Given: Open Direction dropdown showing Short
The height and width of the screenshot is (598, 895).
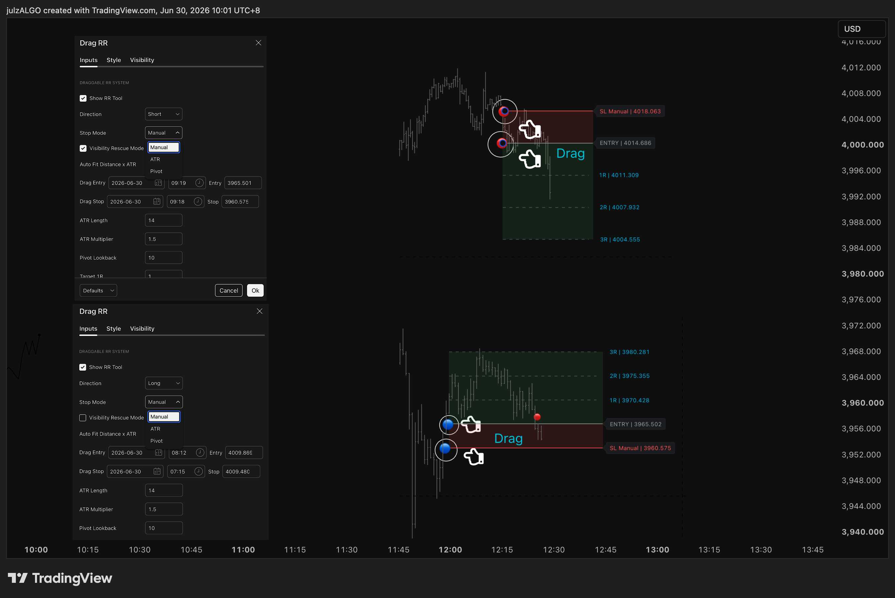Looking at the screenshot, I should tap(163, 114).
